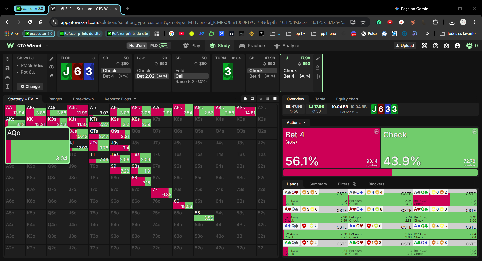Click the pencil icon in the LJ action card
482x261 pixels.
(x=318, y=58)
